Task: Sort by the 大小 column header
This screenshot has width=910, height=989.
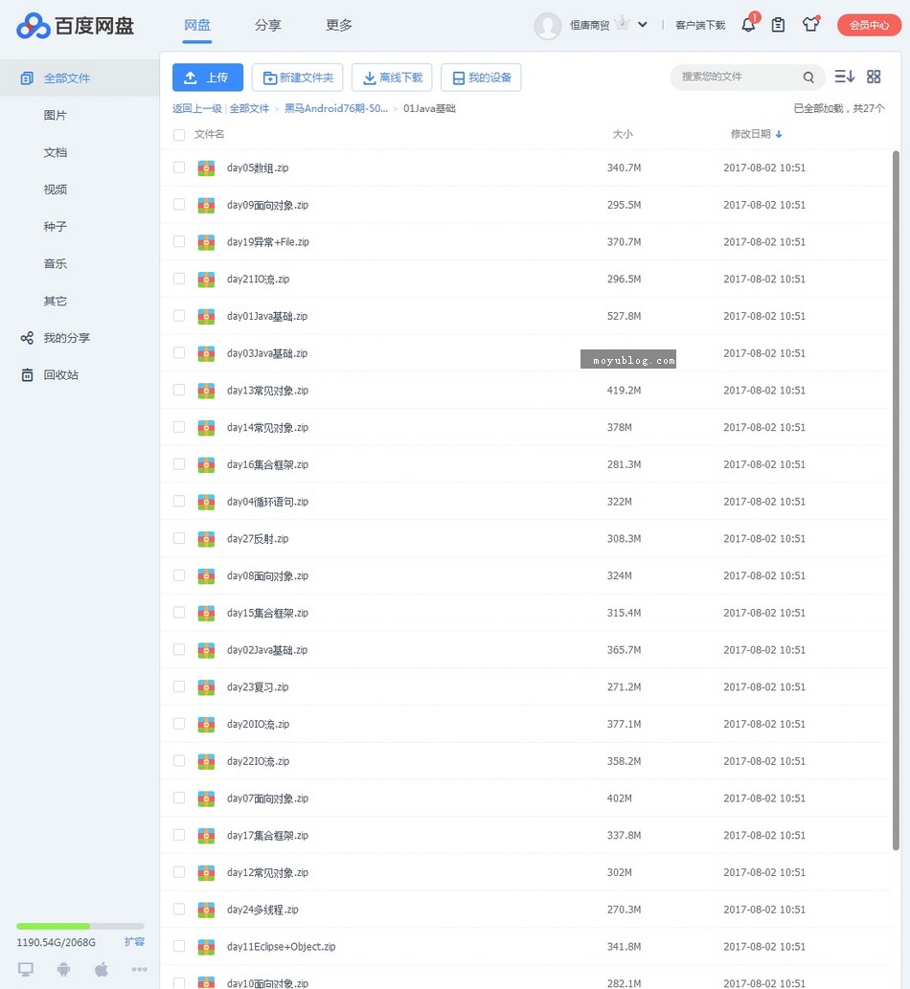Action: coord(623,134)
